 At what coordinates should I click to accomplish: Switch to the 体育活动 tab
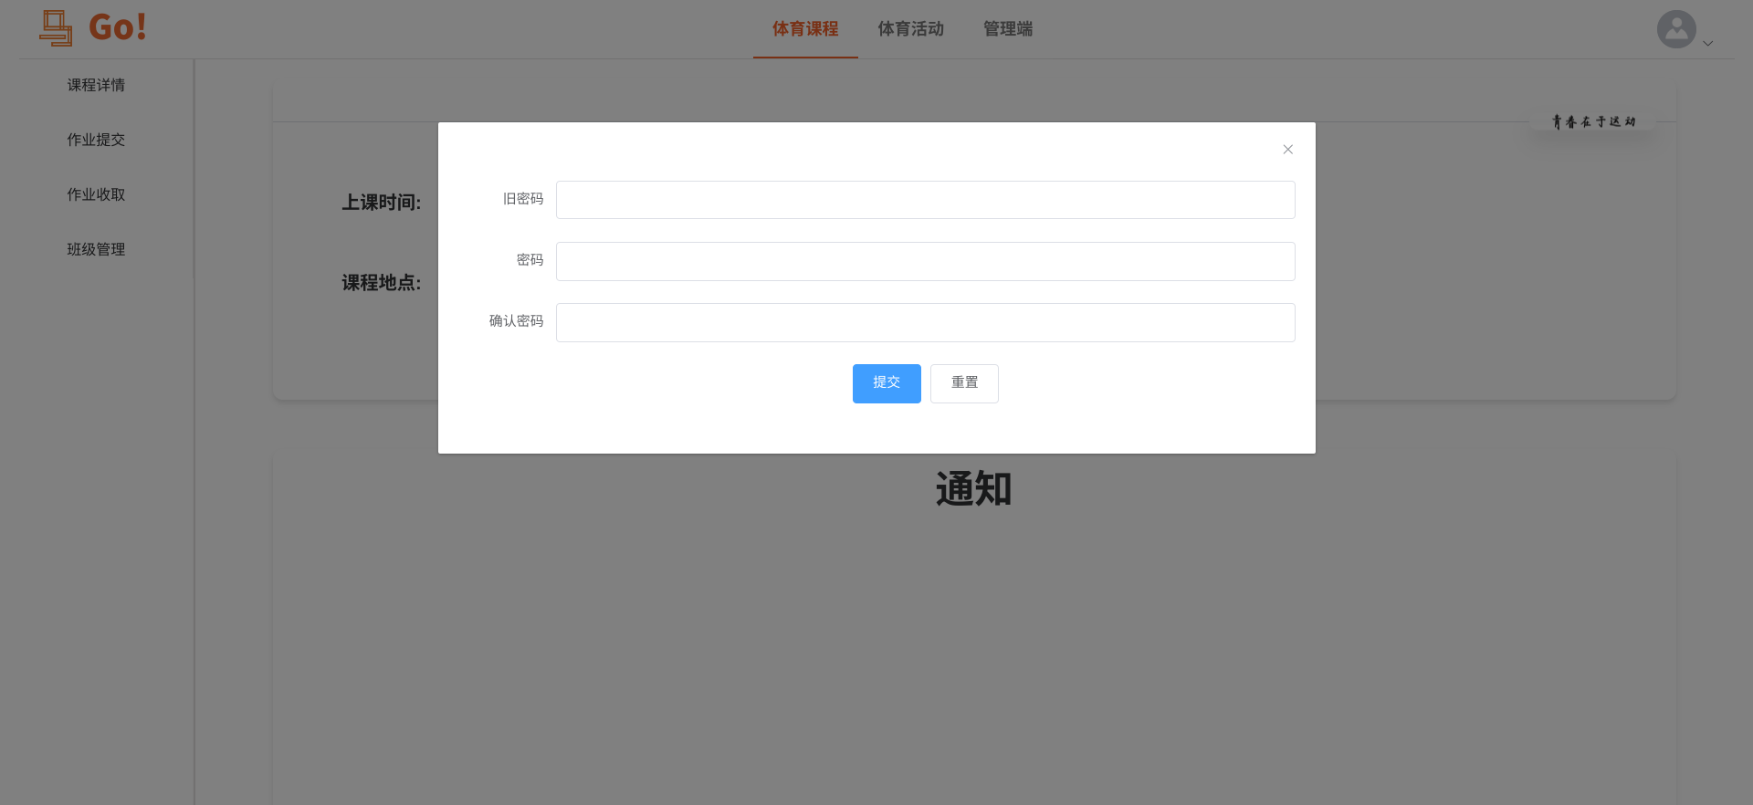pos(911,29)
